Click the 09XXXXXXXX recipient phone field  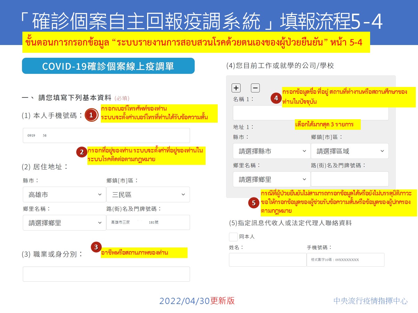pyautogui.click(x=345, y=260)
